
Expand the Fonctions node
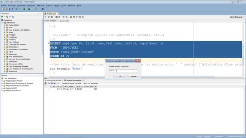coord(5,40)
